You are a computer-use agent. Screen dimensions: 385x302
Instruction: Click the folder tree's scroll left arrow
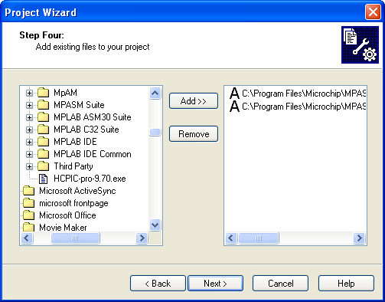[27, 238]
